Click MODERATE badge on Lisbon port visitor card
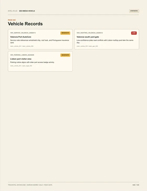This screenshot has width=147, height=191. pos(65,55)
